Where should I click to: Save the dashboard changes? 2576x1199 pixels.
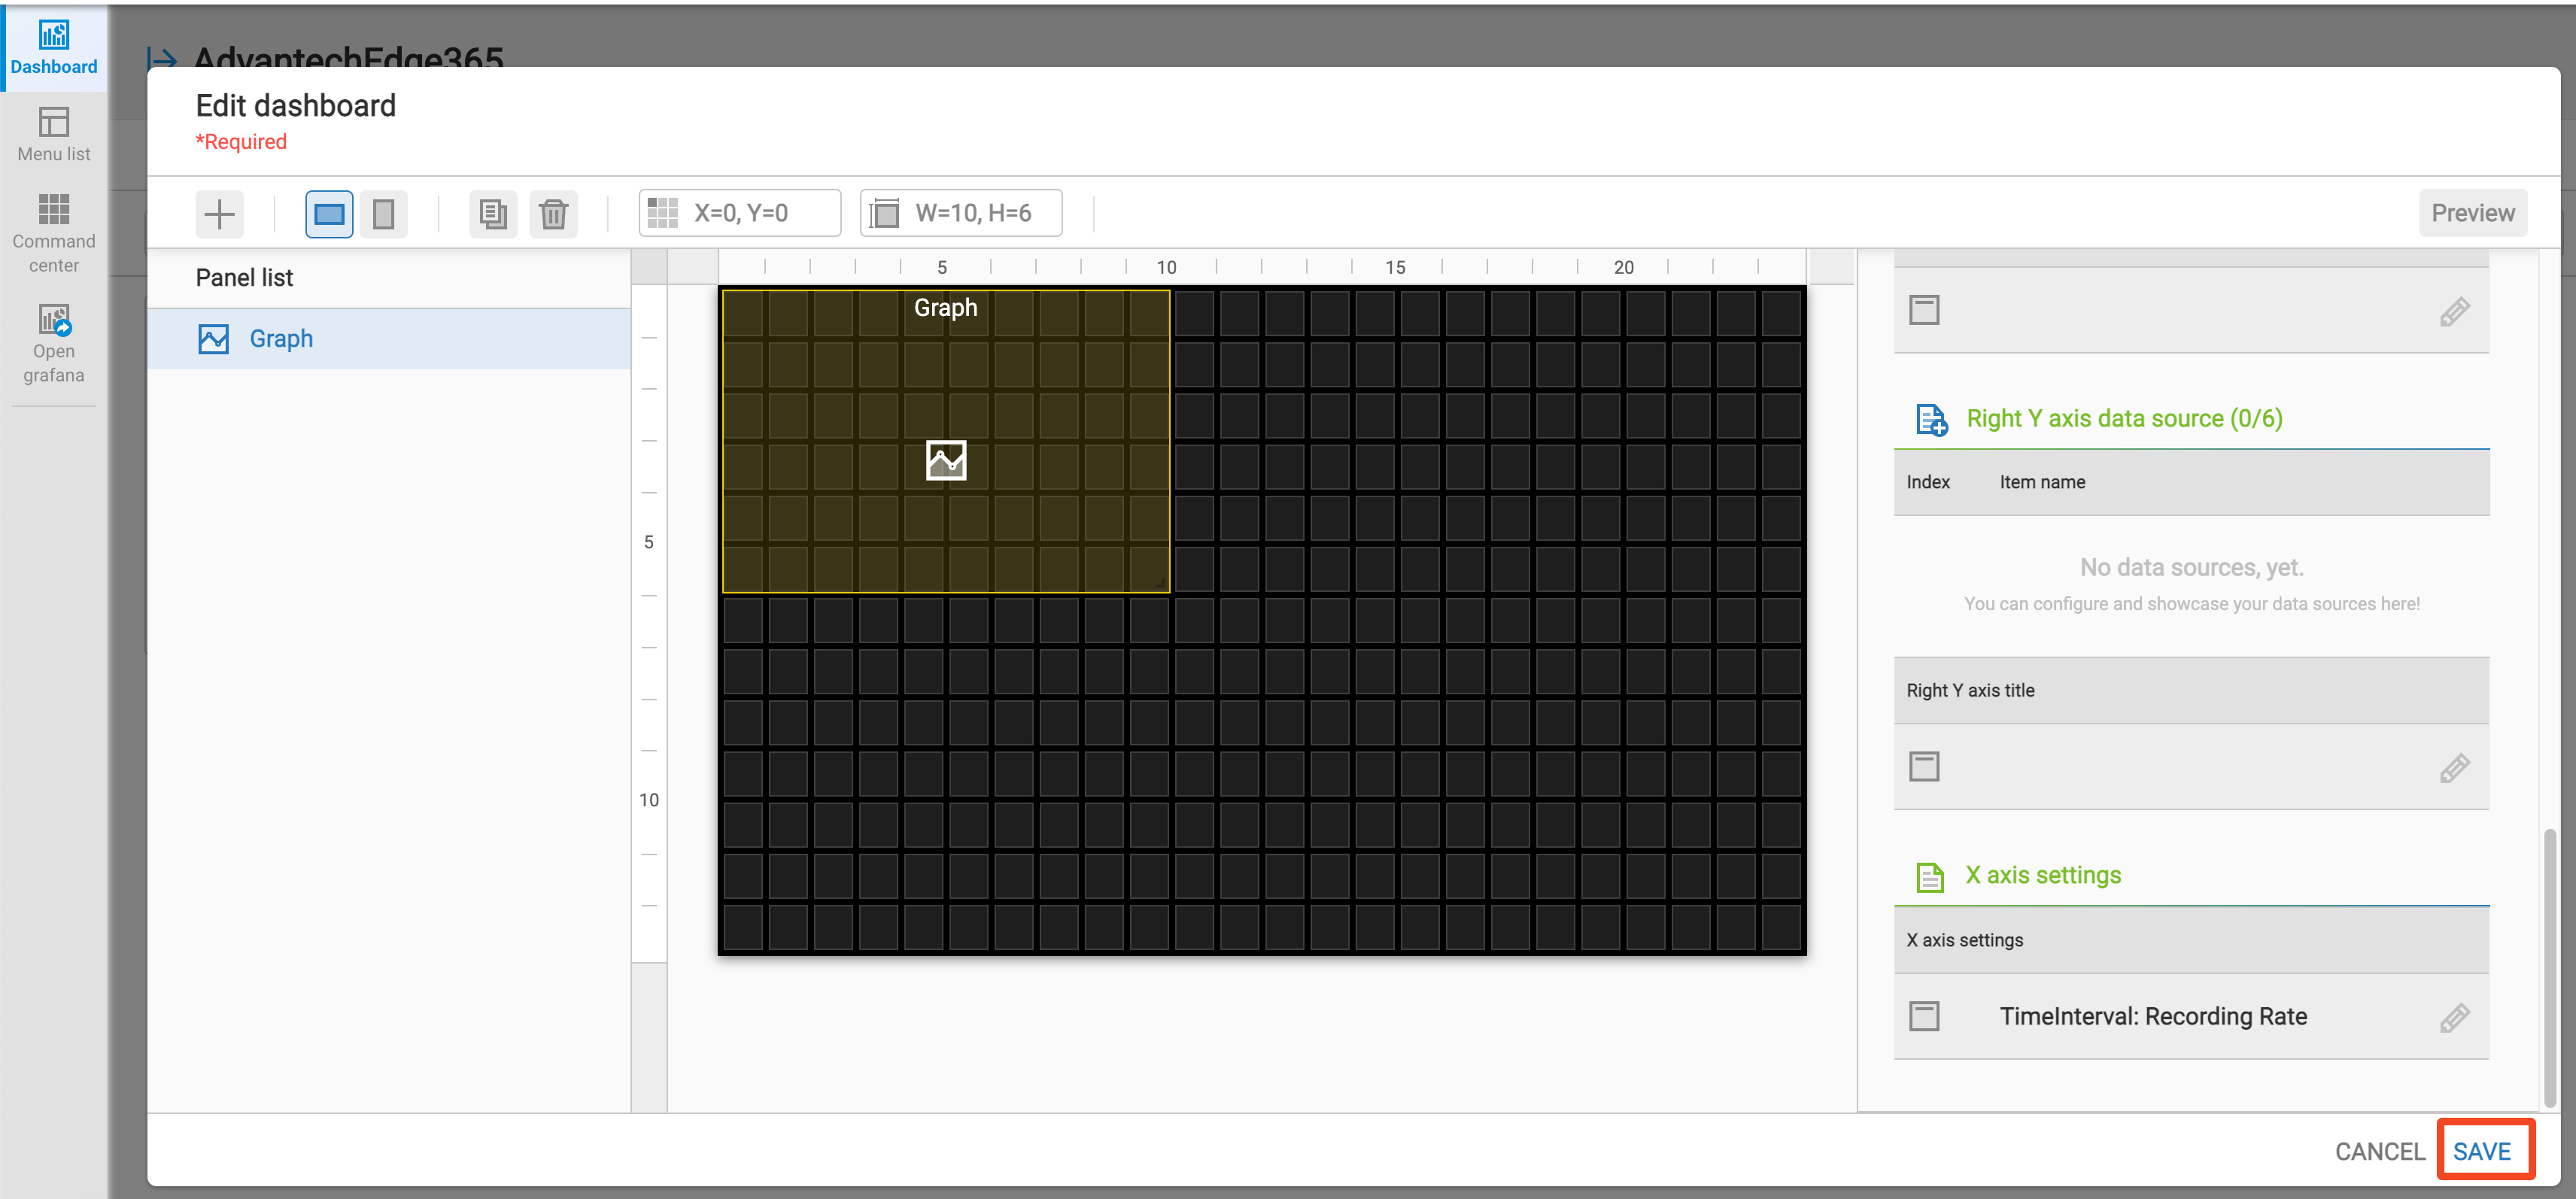pos(2481,1151)
